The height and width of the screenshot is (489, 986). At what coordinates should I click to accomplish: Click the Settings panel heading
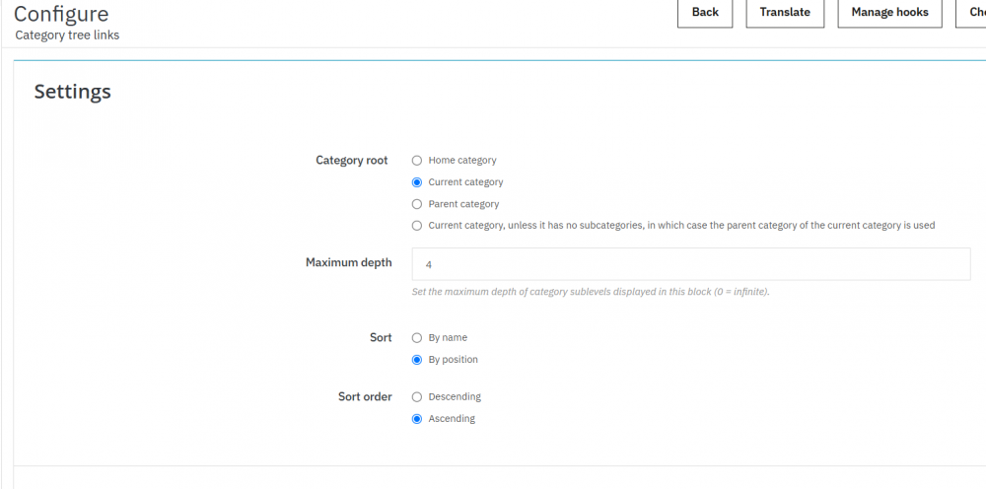pos(73,93)
